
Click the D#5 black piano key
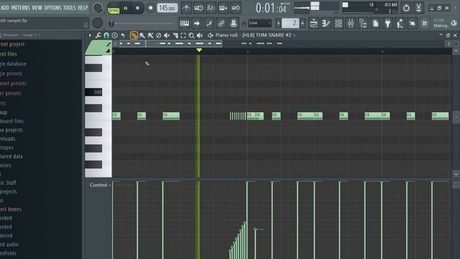(x=93, y=92)
